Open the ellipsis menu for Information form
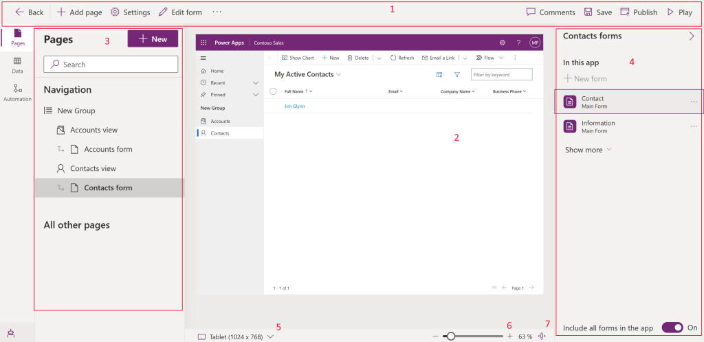The image size is (704, 342). (x=694, y=126)
